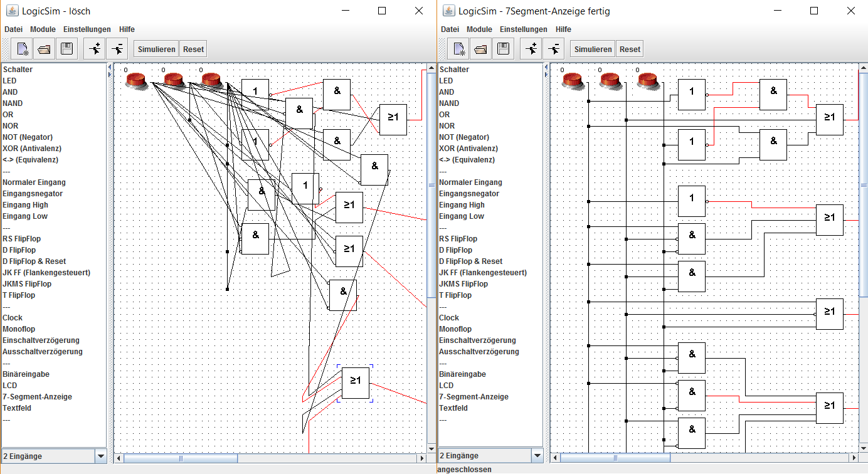Toggle the first red switch in the lösch circuit
Image resolution: width=868 pixels, height=474 pixels.
click(135, 80)
